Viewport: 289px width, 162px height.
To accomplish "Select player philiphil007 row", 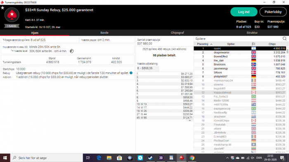I will click(240, 76).
